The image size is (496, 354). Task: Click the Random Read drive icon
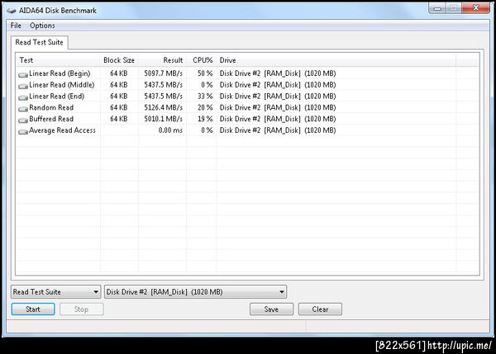(23, 108)
